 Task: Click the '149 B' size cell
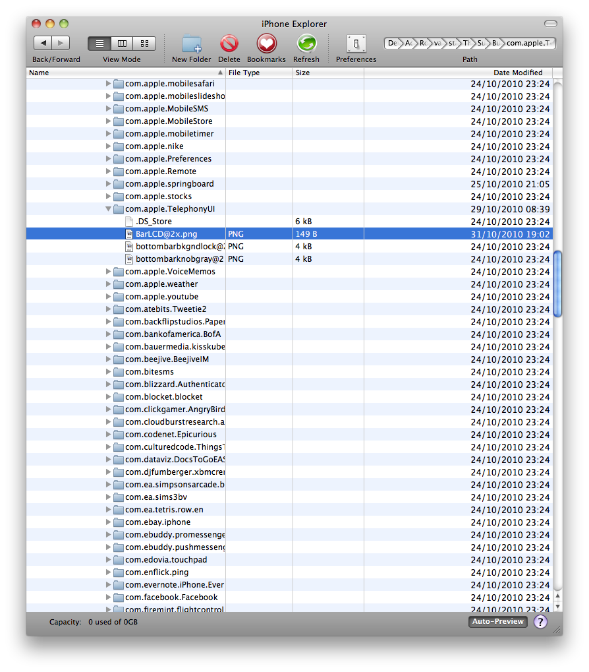point(306,234)
